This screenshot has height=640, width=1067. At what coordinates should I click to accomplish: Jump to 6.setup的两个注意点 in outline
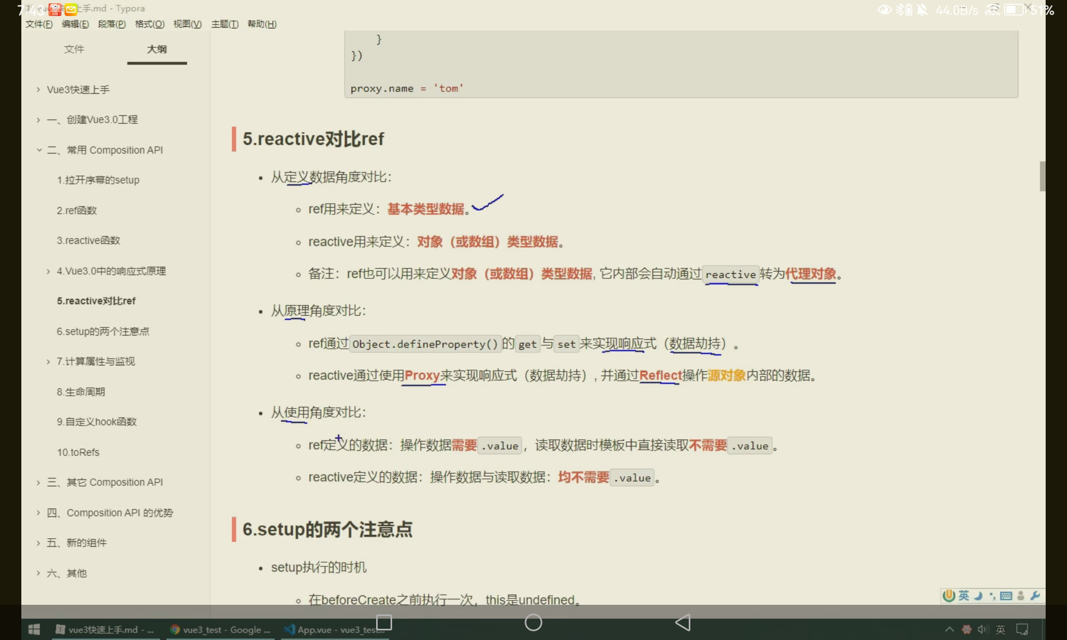coord(103,331)
